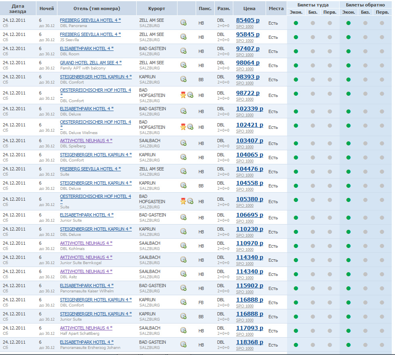The image size is (395, 355).
Task: Click first green outbound economy dot, 85405 р row
Action: point(296,23)
